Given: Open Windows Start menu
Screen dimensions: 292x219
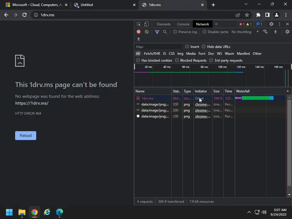Looking at the screenshot, I should coord(9,212).
